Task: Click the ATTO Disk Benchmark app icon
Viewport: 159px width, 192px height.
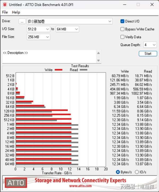Action: click(x=5, y=5)
